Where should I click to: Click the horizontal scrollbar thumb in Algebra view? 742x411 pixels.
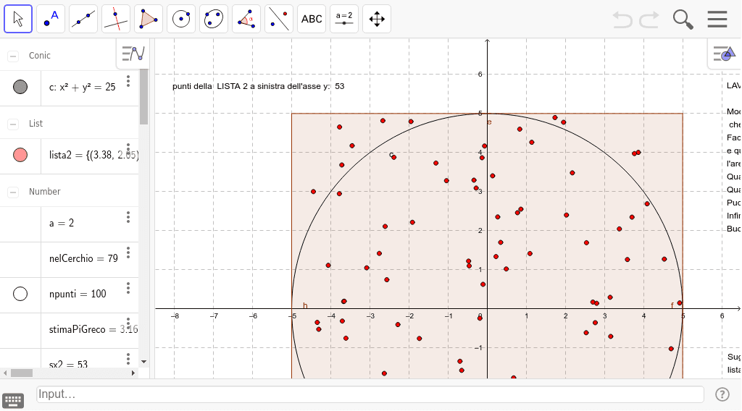pos(22,373)
